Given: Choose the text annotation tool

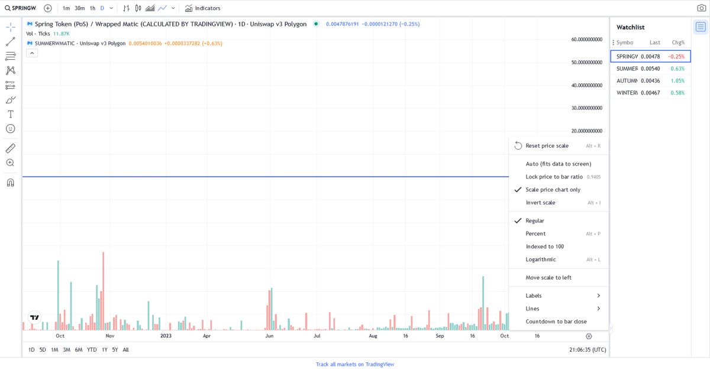Looking at the screenshot, I should pos(11,114).
